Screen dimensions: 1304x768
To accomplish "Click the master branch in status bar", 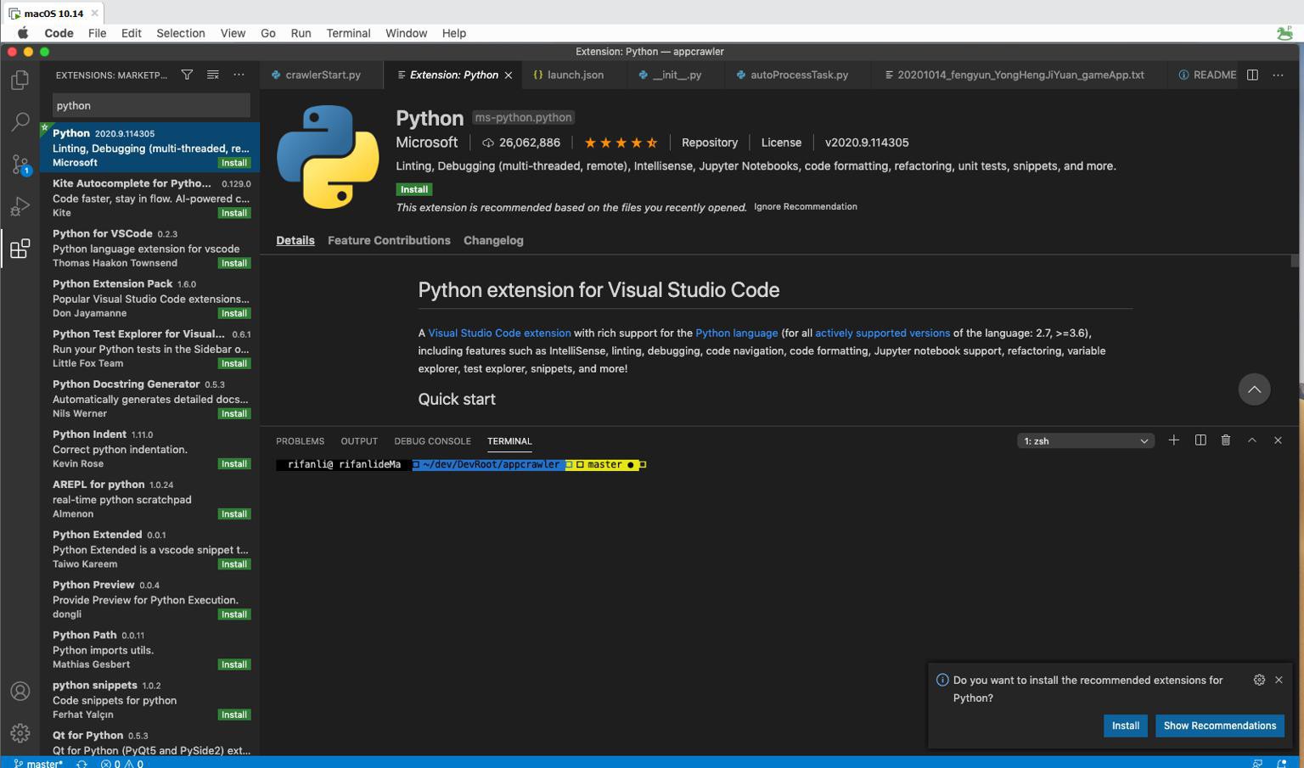I will pos(38,763).
